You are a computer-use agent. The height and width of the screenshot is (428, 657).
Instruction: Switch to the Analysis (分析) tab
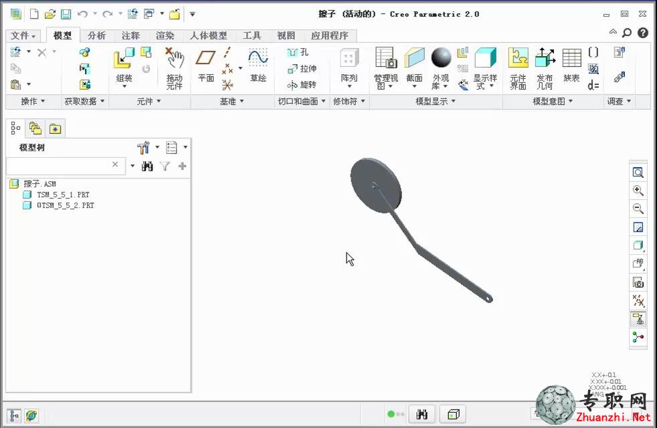(96, 35)
